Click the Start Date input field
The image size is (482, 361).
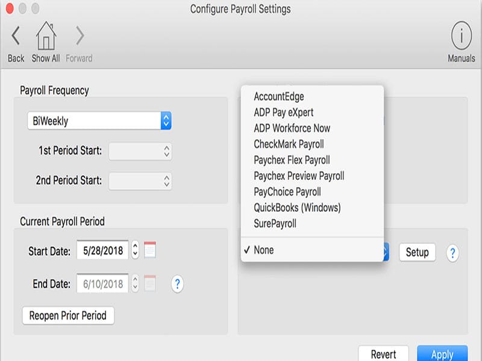[x=102, y=250]
